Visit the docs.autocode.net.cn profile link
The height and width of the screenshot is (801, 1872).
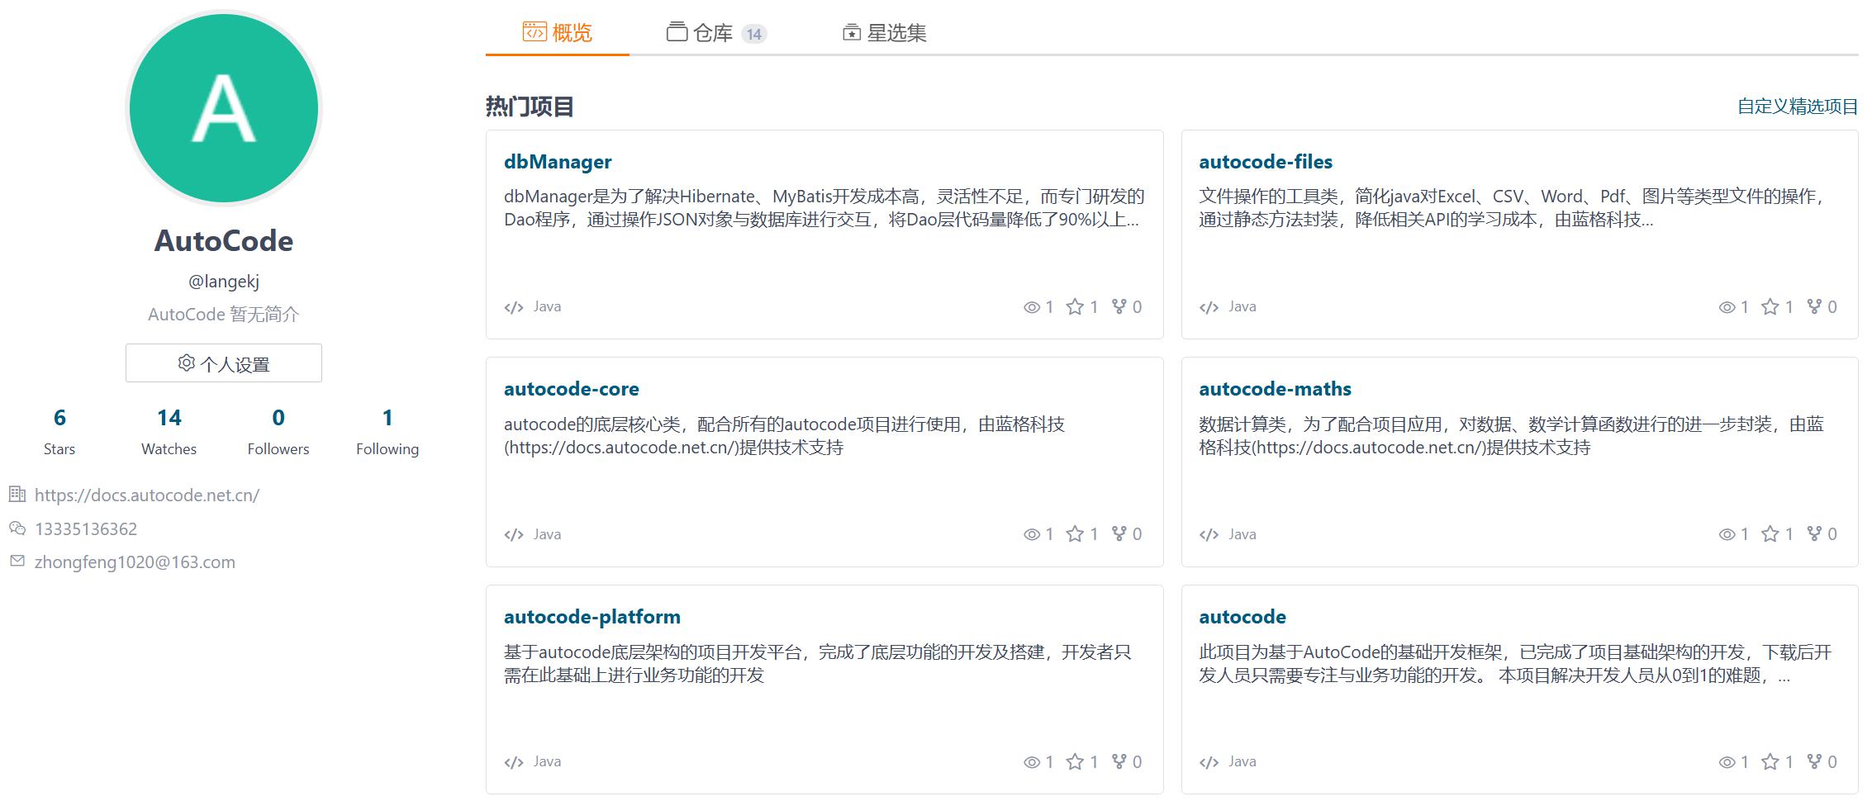pyautogui.click(x=146, y=495)
